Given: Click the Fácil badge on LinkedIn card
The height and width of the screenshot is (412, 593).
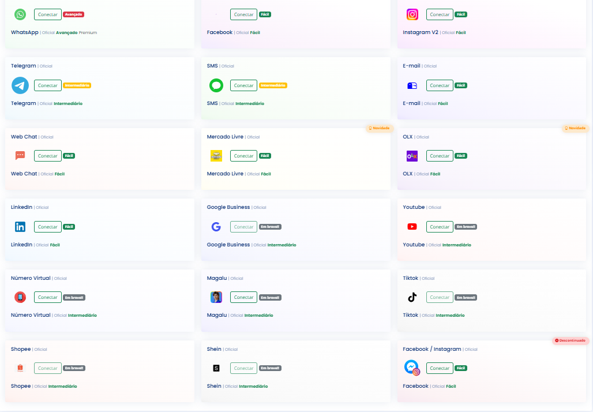Looking at the screenshot, I should 69,227.
